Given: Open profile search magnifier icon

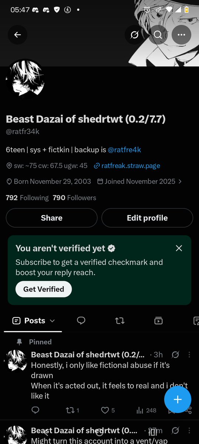Looking at the screenshot, I should coord(158,35).
